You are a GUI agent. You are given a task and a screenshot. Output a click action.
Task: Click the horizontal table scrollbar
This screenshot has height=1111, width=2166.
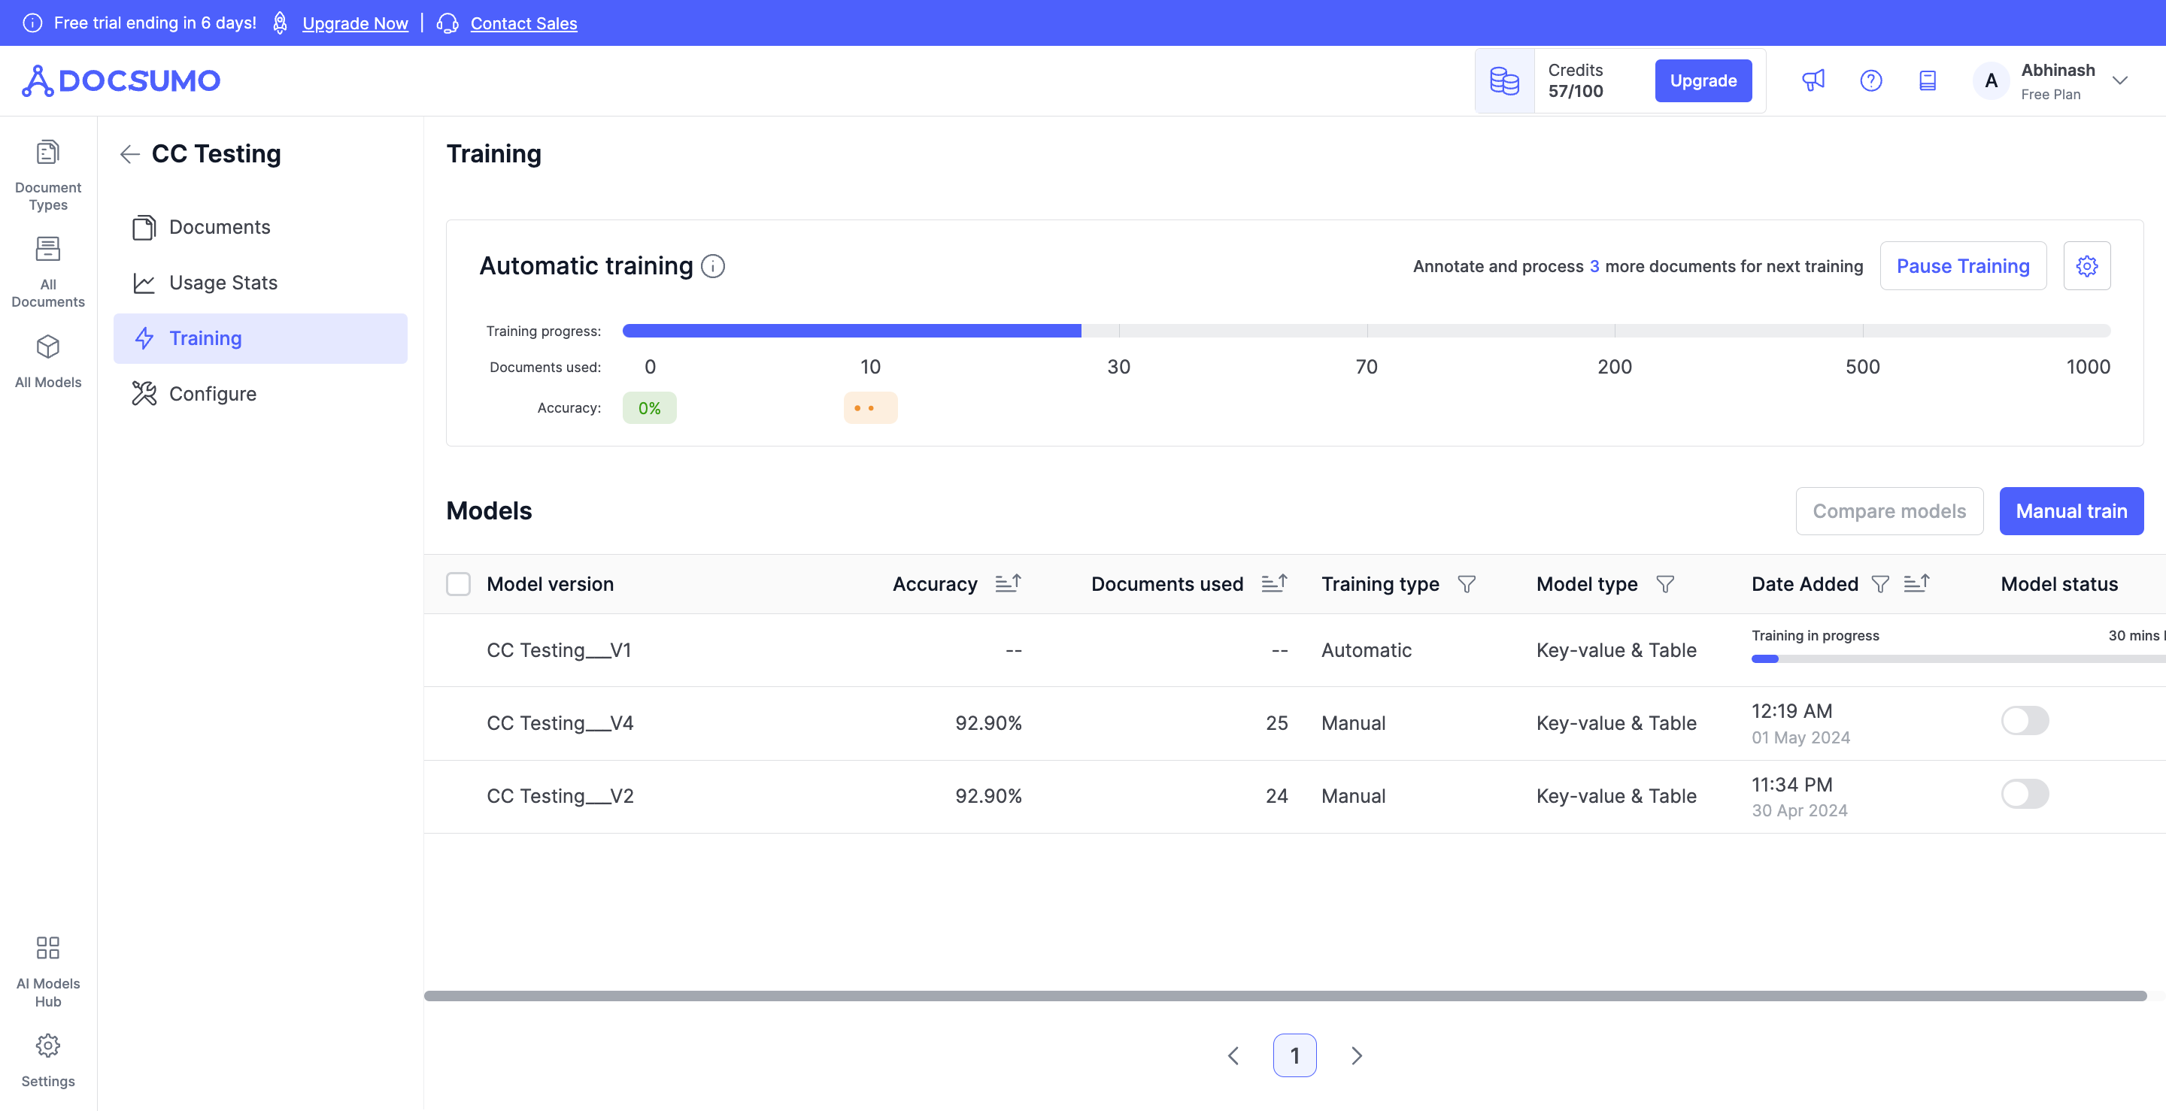(1285, 996)
